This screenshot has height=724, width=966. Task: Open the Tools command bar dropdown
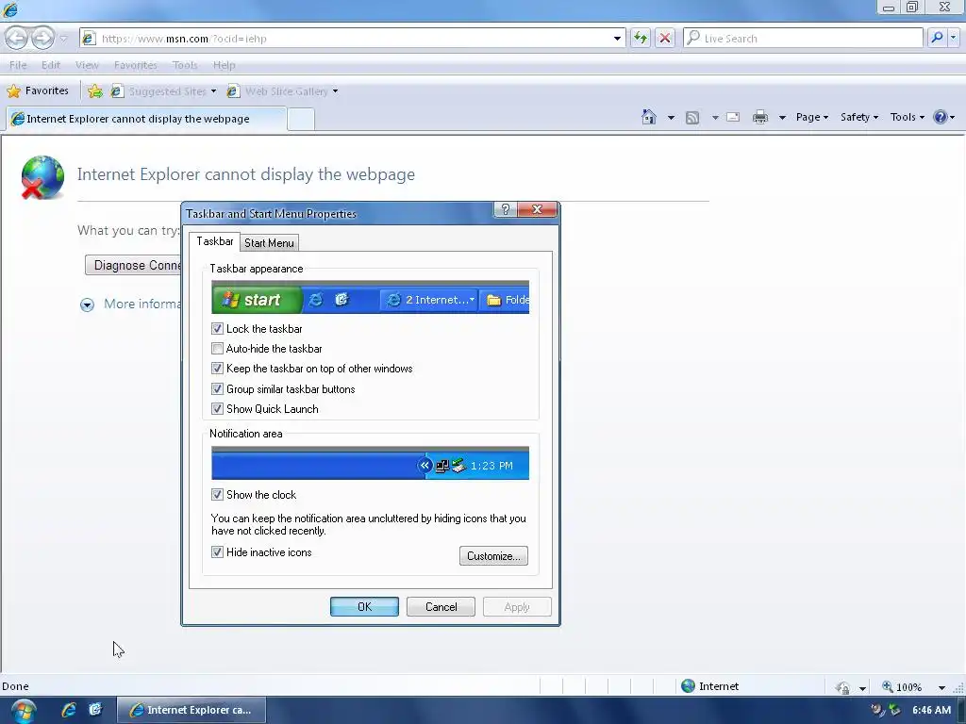point(907,117)
